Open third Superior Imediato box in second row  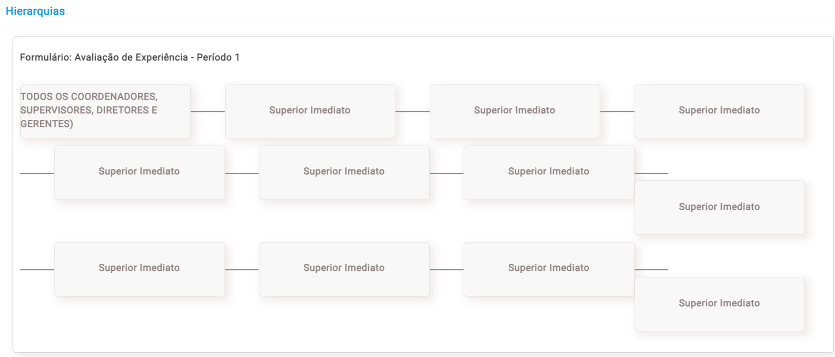[549, 172]
